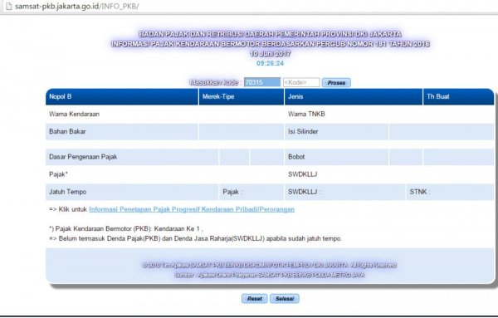
Task: Click the Belum termasuk Denda Pajak note
Action: [196, 238]
